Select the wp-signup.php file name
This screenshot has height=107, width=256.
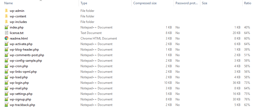[20, 99]
